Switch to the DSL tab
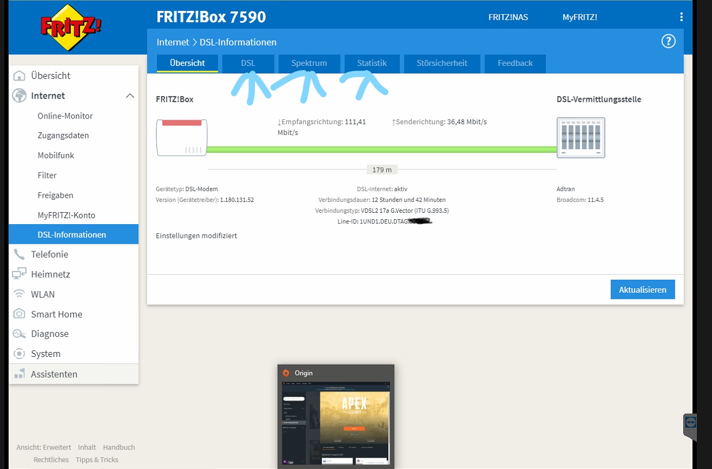Viewport: 712px width, 469px height. pos(248,63)
